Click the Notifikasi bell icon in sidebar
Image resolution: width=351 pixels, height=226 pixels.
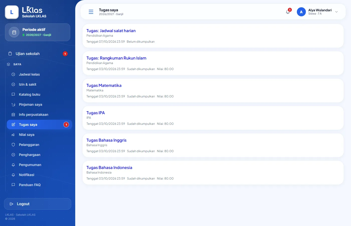13,175
